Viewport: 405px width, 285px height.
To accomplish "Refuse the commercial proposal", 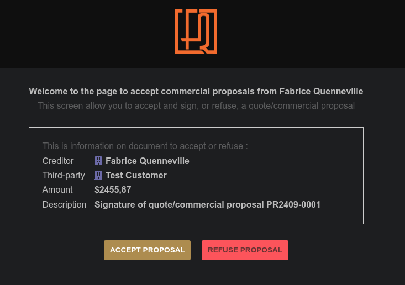I will [245, 250].
